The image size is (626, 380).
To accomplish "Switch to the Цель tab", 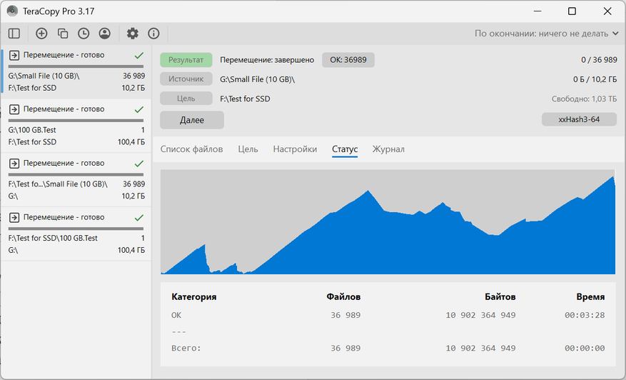I will point(248,149).
